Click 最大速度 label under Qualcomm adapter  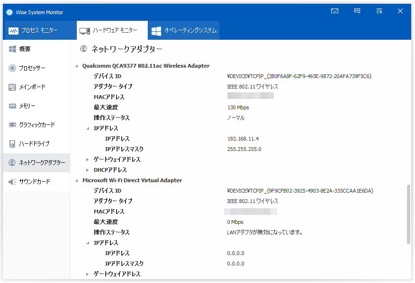tap(106, 107)
